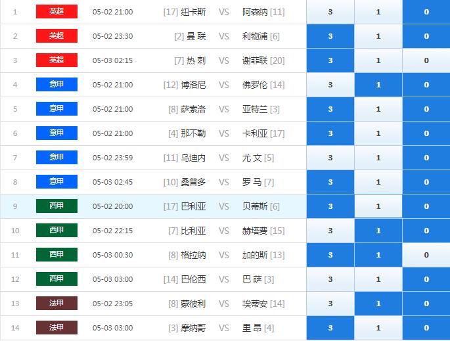This screenshot has width=450, height=341.
Task: Open away team 尤文
Action: coord(252,158)
